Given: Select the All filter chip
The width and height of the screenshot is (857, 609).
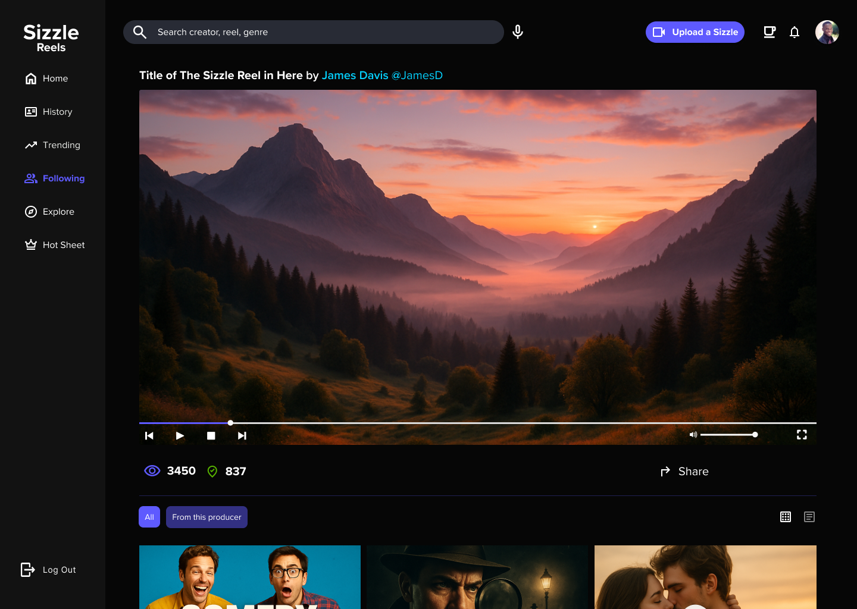Looking at the screenshot, I should (149, 517).
